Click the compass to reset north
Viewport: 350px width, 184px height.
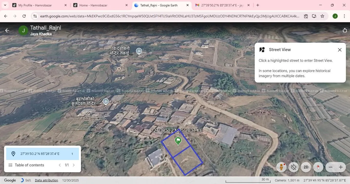[x=318, y=167]
